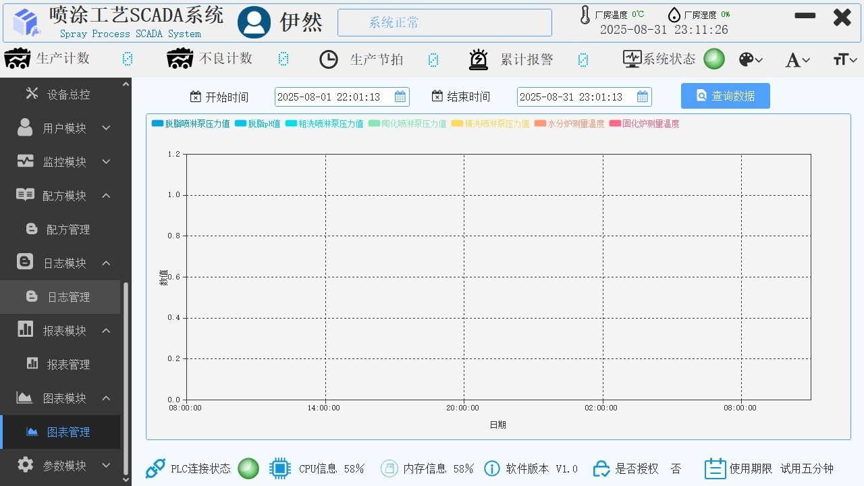Go to 报表管理 in the sidebar

(x=67, y=364)
